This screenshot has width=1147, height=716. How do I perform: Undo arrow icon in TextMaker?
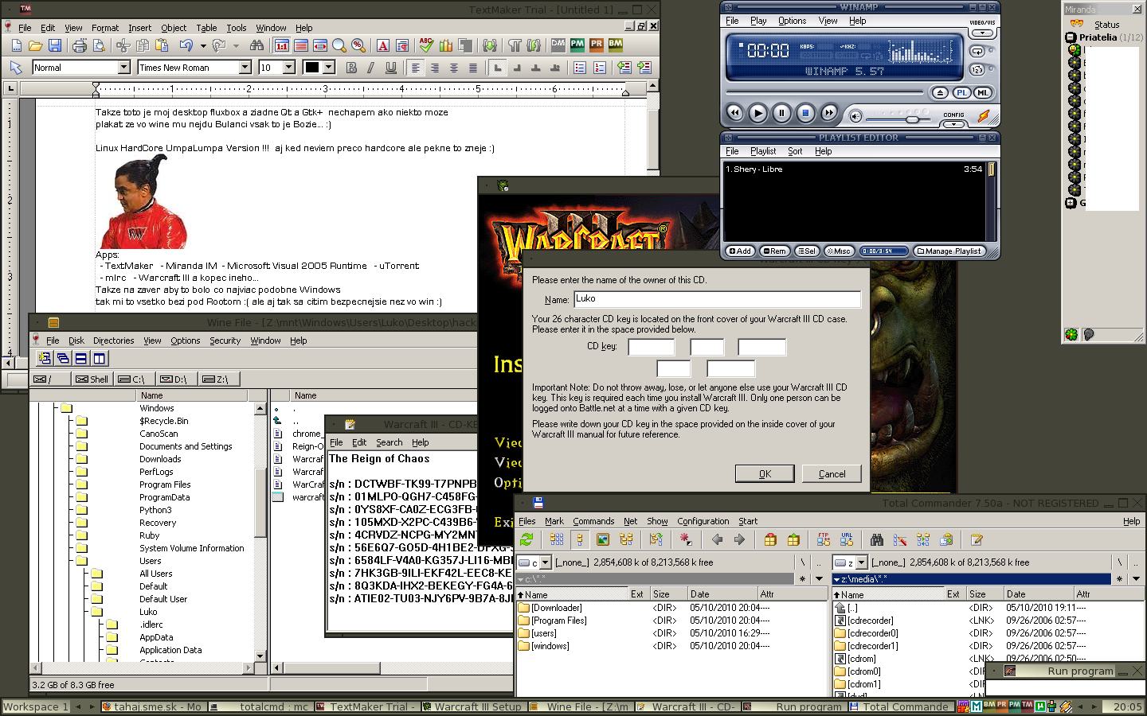tap(186, 46)
